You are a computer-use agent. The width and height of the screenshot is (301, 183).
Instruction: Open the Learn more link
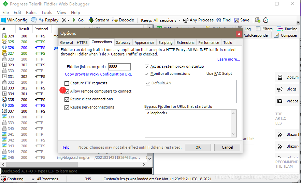[229, 59]
